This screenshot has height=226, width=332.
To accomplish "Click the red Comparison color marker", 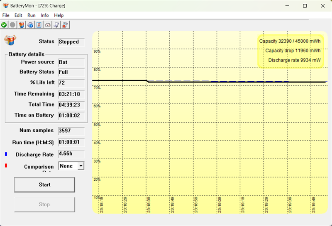I will tap(6, 165).
